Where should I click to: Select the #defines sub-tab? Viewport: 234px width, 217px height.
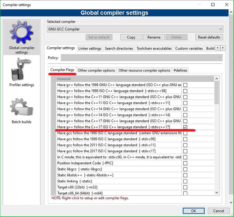[x=180, y=70]
